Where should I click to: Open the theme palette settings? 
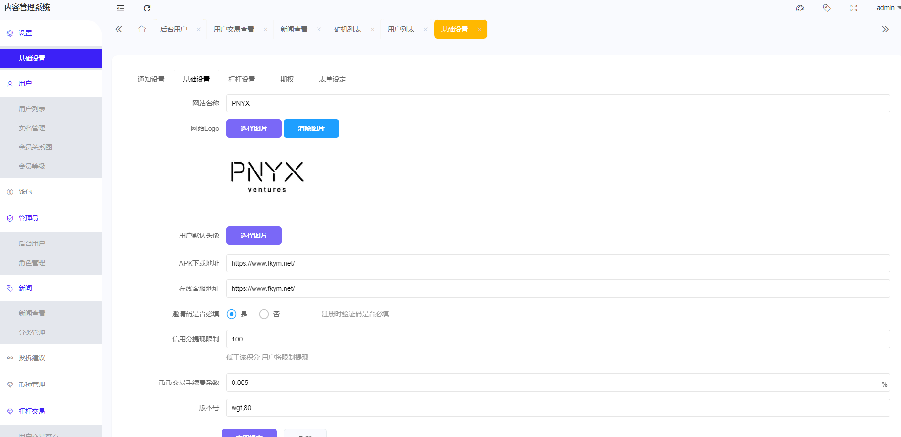pyautogui.click(x=800, y=8)
